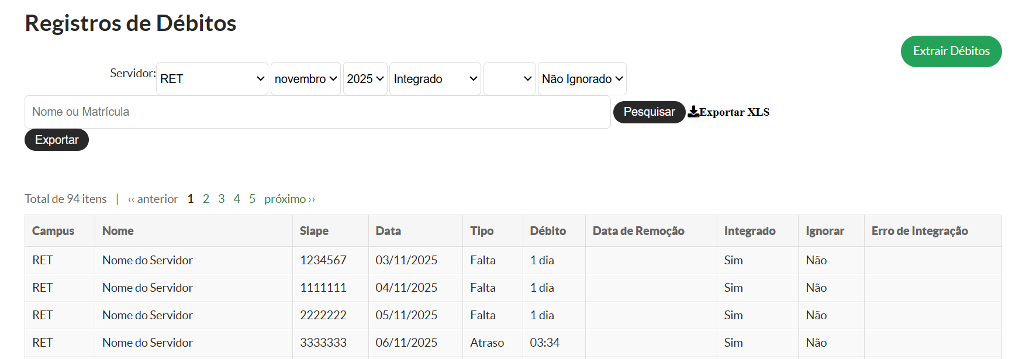Click the Exportar XLS download icon
The width and height of the screenshot is (1012, 359).
693,112
